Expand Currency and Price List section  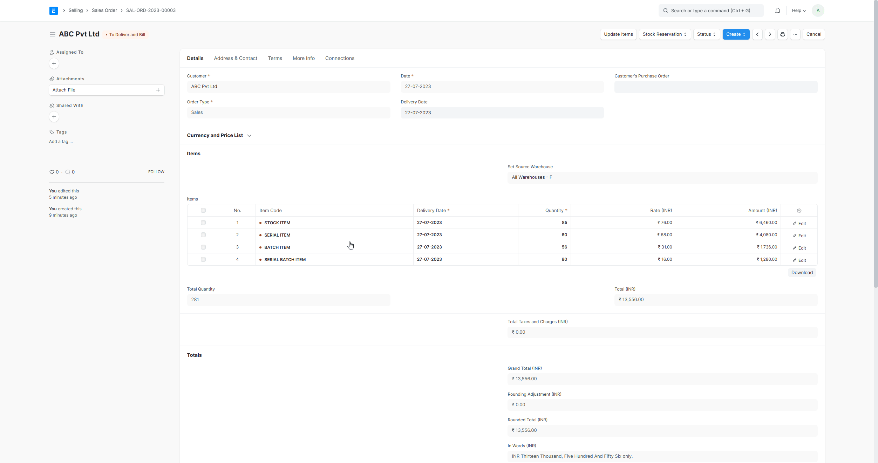250,135
